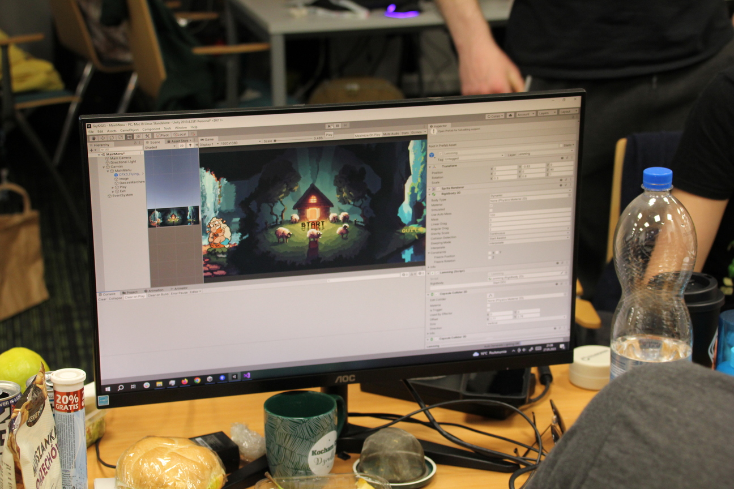Viewport: 734px width, 489px height.
Task: Collapse the Transform component
Action: click(430, 167)
